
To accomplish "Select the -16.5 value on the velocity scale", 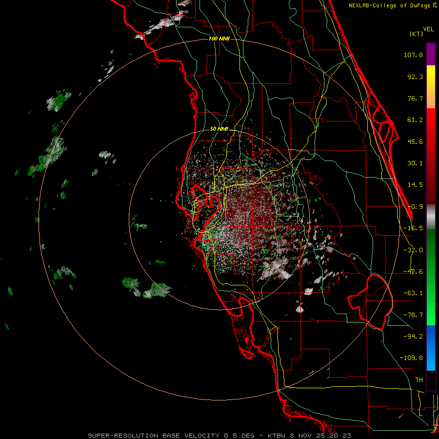I will (x=413, y=228).
